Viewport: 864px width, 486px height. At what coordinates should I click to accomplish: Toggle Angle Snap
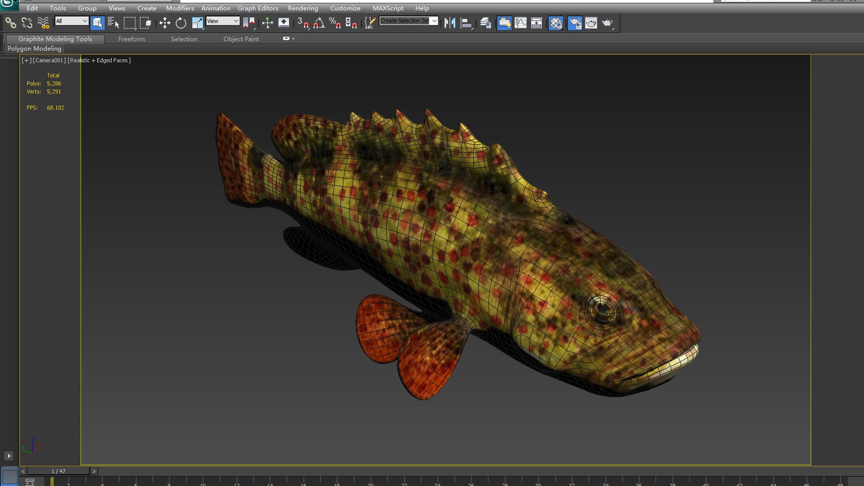(x=319, y=22)
